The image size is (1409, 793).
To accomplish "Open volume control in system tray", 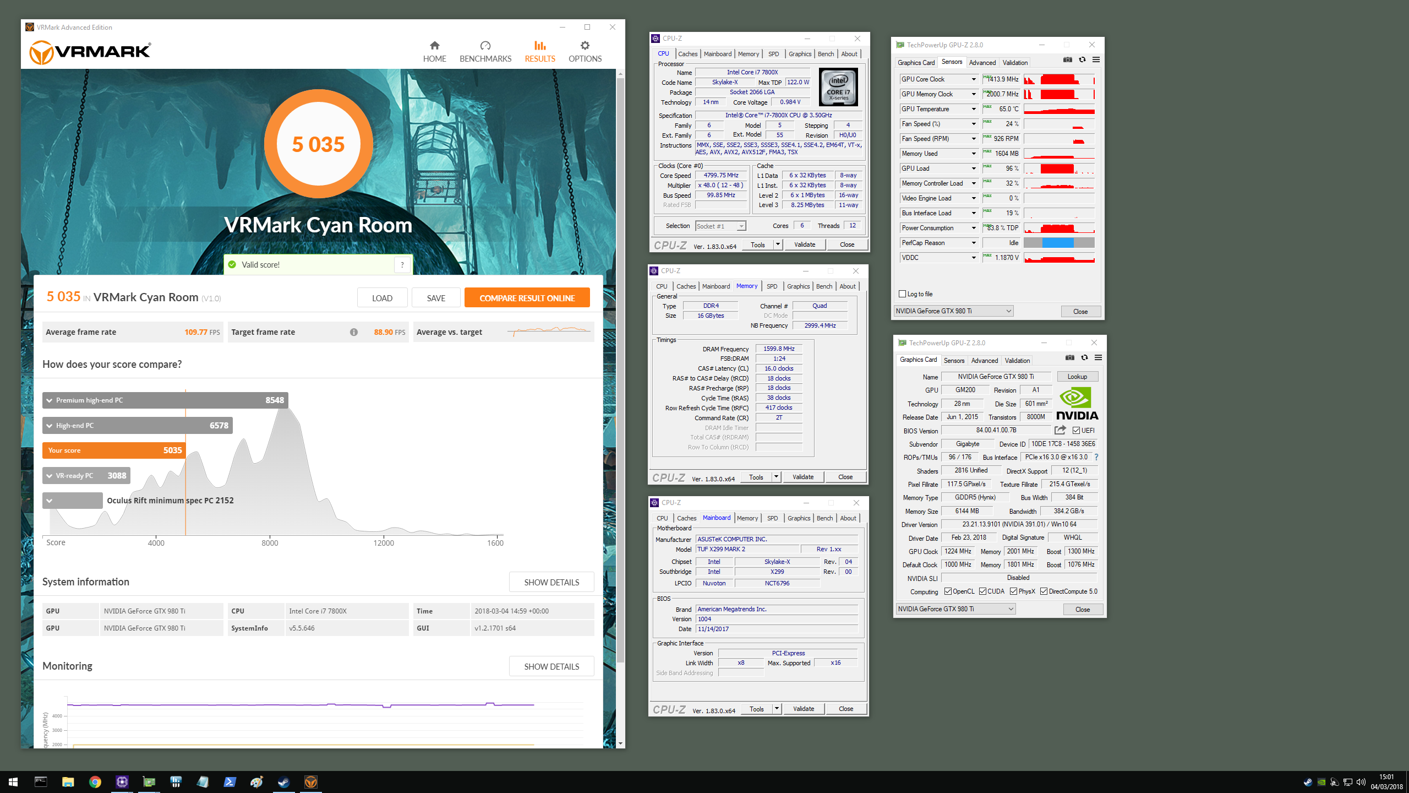I will (1361, 782).
